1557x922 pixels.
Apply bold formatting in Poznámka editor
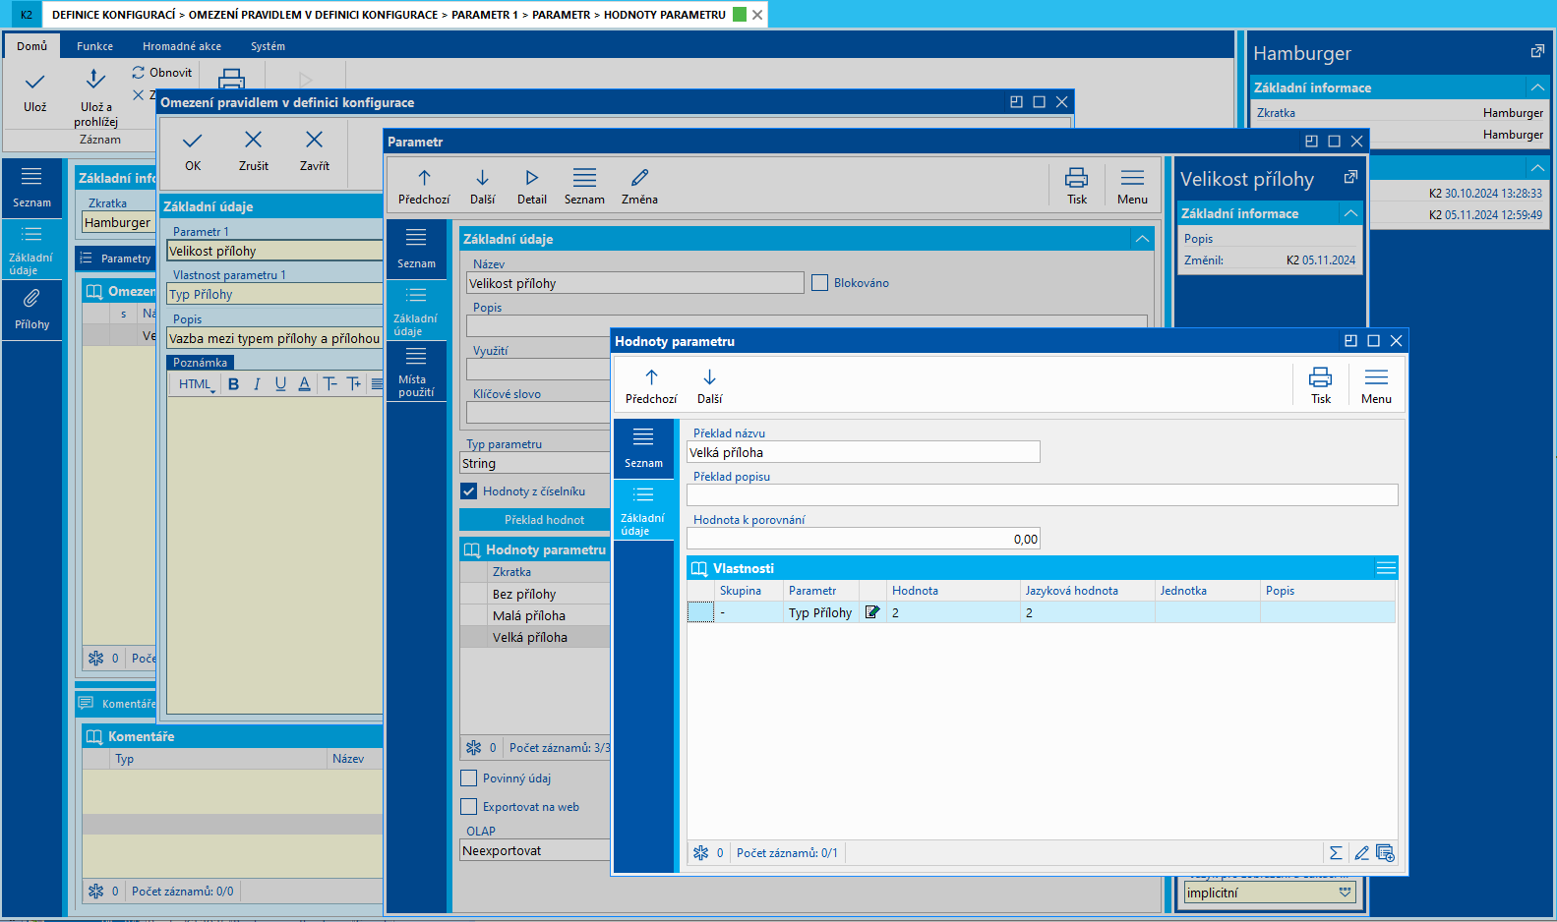[x=233, y=384]
